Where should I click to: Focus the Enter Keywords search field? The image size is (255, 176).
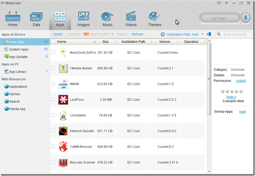234,34
